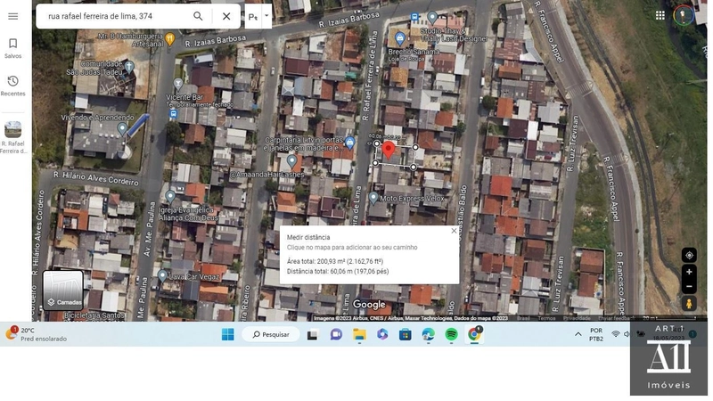Open File Explorer from taskbar
Screen dimensions: 713x401
[359, 335]
